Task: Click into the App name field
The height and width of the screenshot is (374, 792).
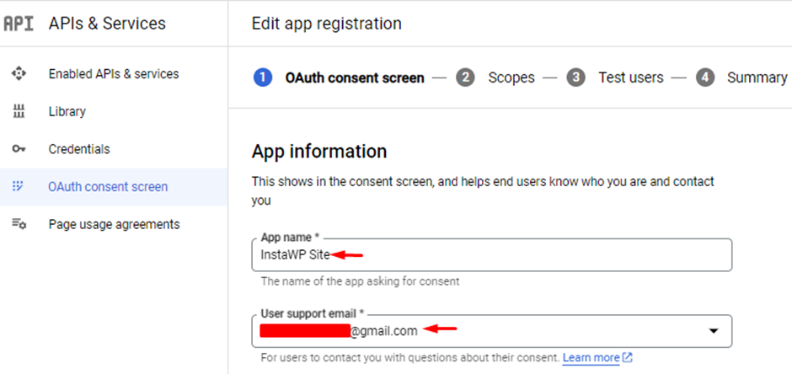Action: pos(492,255)
